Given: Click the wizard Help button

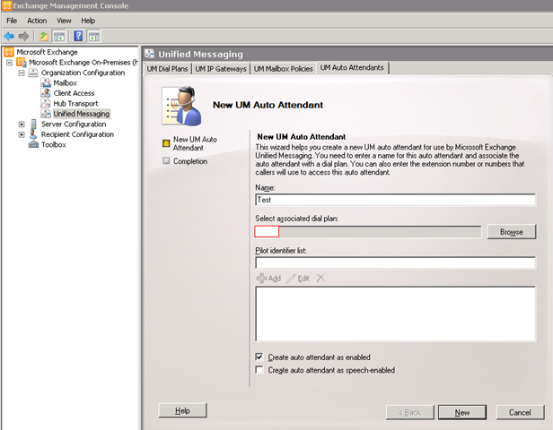Looking at the screenshot, I should [x=182, y=410].
